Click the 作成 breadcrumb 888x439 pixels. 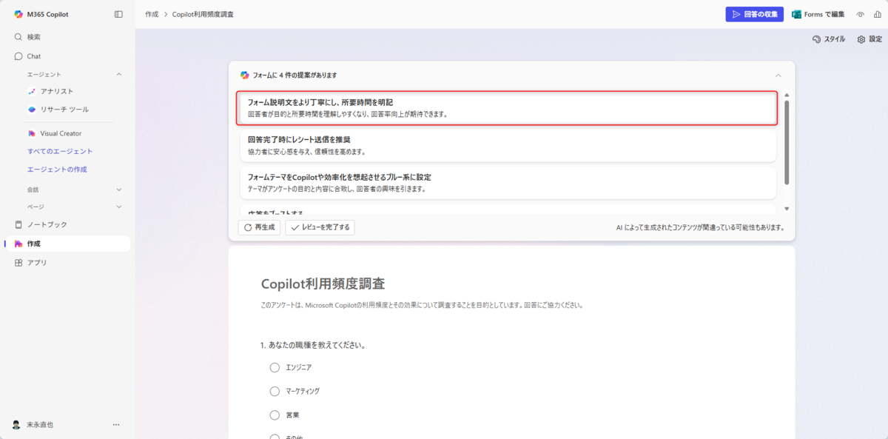[x=152, y=14]
